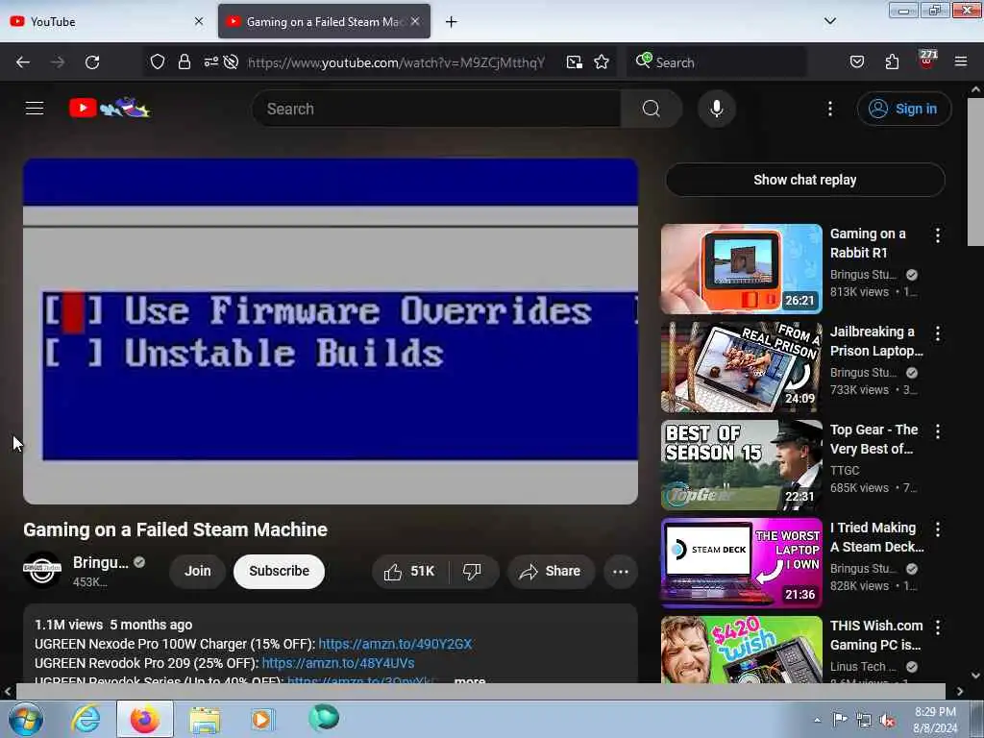
Task: Open Firefox application hamburger menu
Action: click(961, 61)
